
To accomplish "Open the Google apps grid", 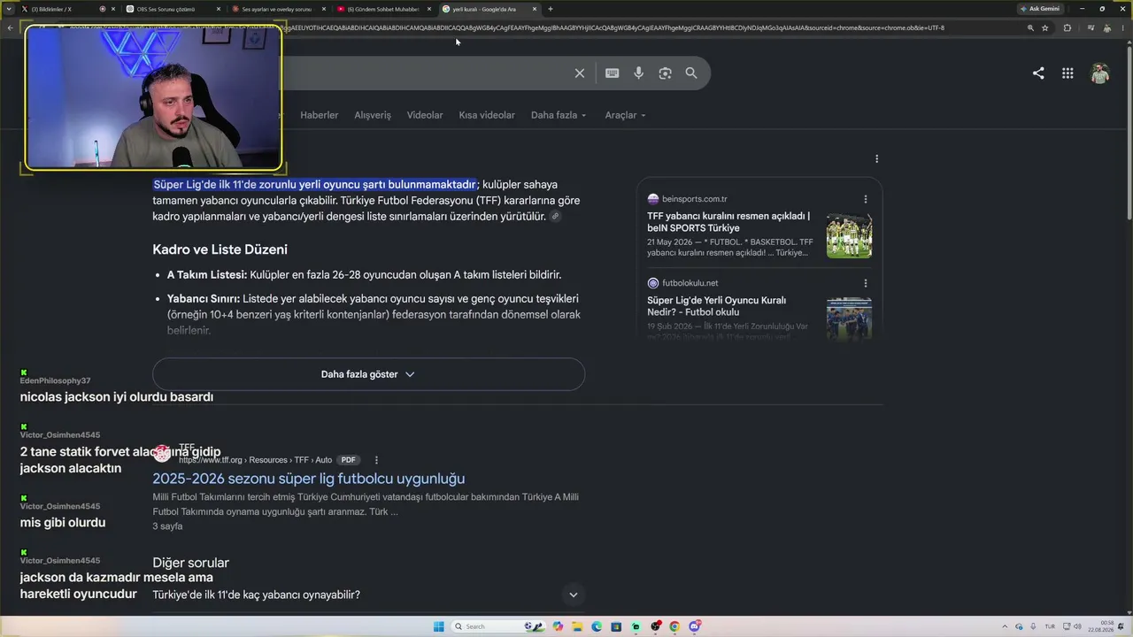I will (x=1067, y=73).
